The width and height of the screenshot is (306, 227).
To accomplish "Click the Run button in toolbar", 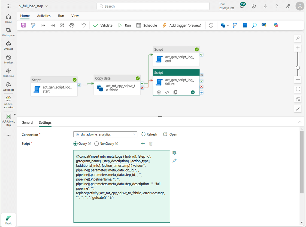I will coord(124,25).
